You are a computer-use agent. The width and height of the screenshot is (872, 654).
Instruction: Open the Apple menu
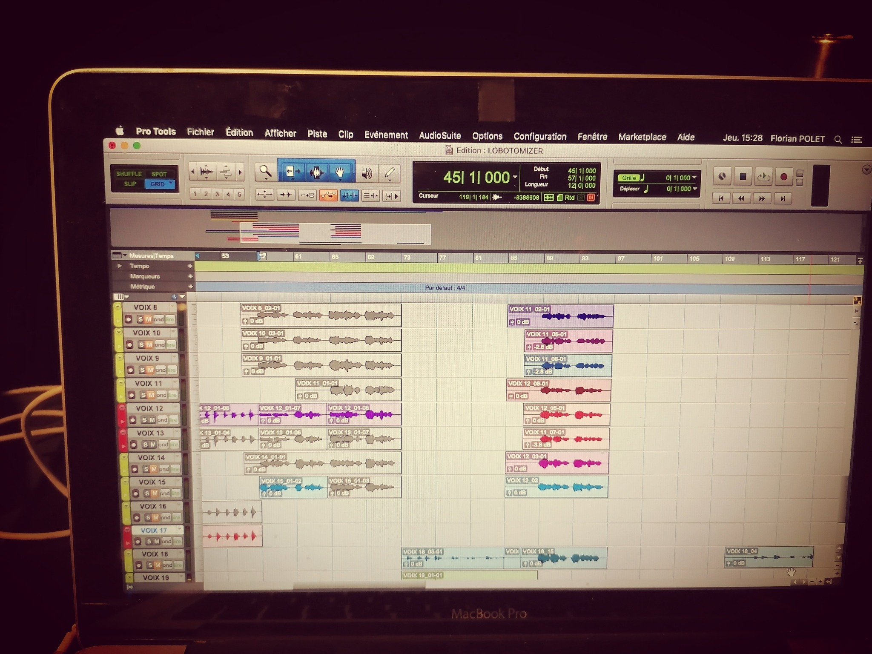120,130
